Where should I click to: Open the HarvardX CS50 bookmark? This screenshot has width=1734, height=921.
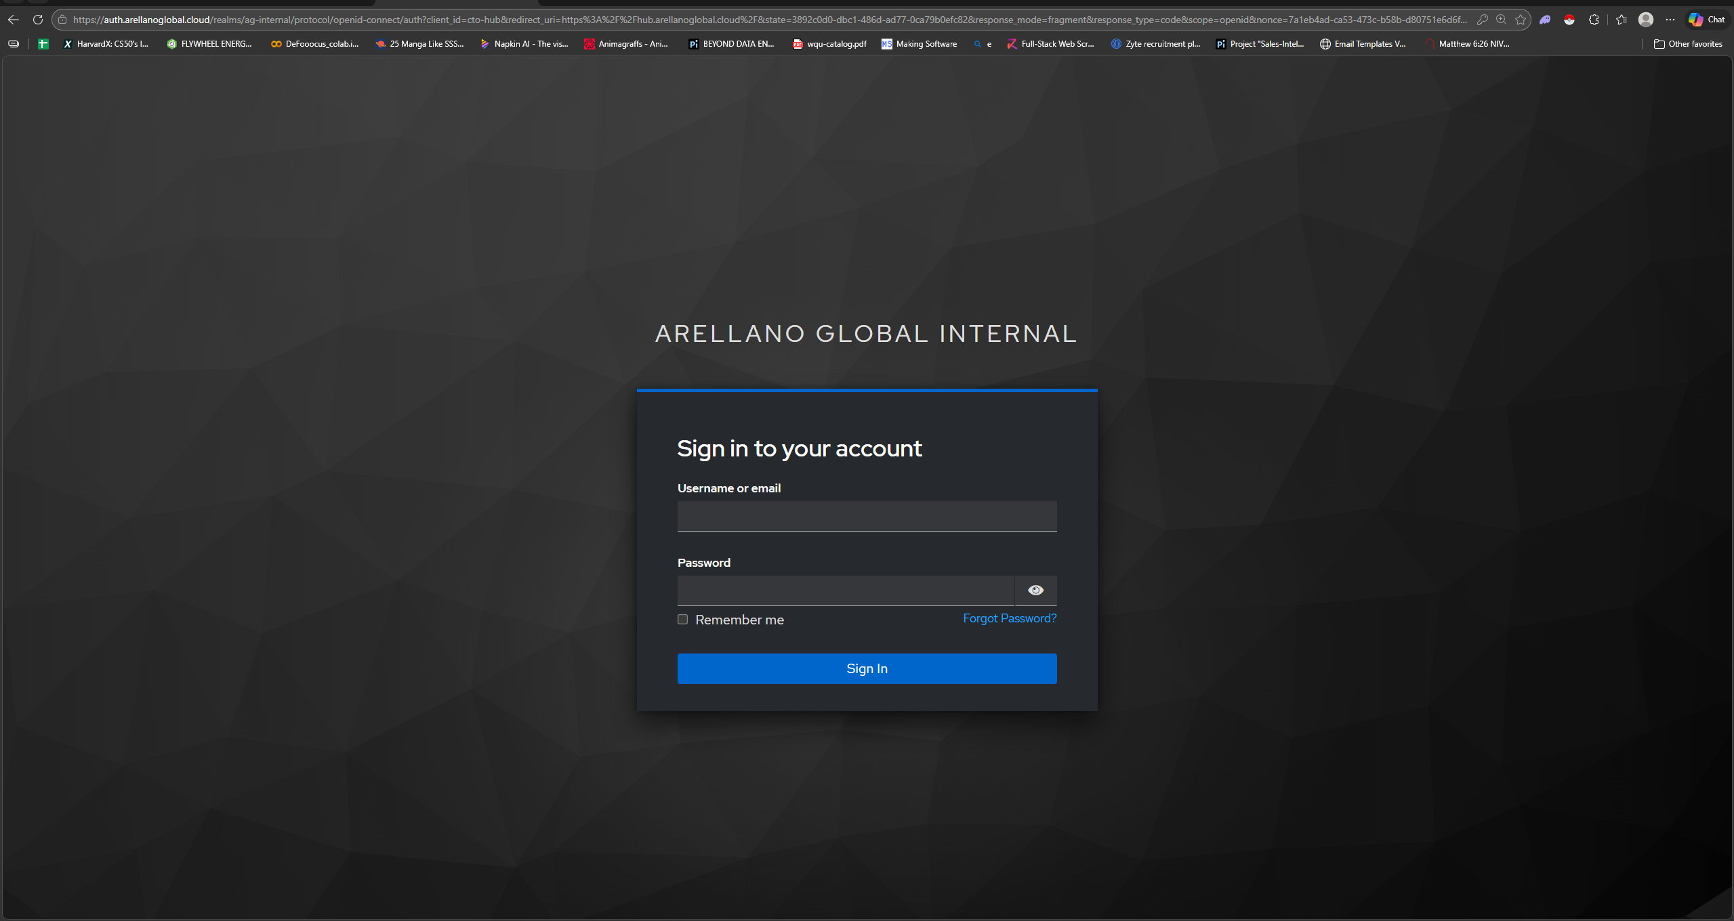coord(106,44)
